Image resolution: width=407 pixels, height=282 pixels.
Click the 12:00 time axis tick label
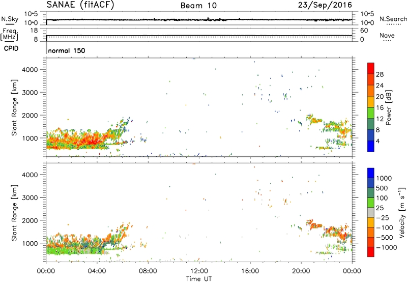199,271
